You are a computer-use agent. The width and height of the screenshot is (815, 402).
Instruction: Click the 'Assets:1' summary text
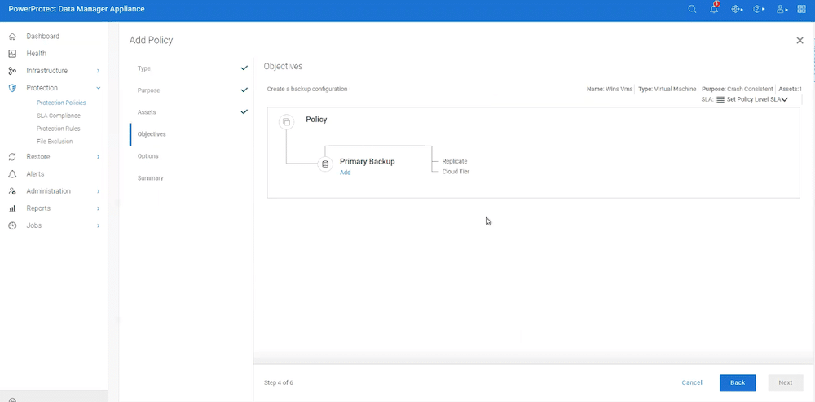click(x=790, y=89)
